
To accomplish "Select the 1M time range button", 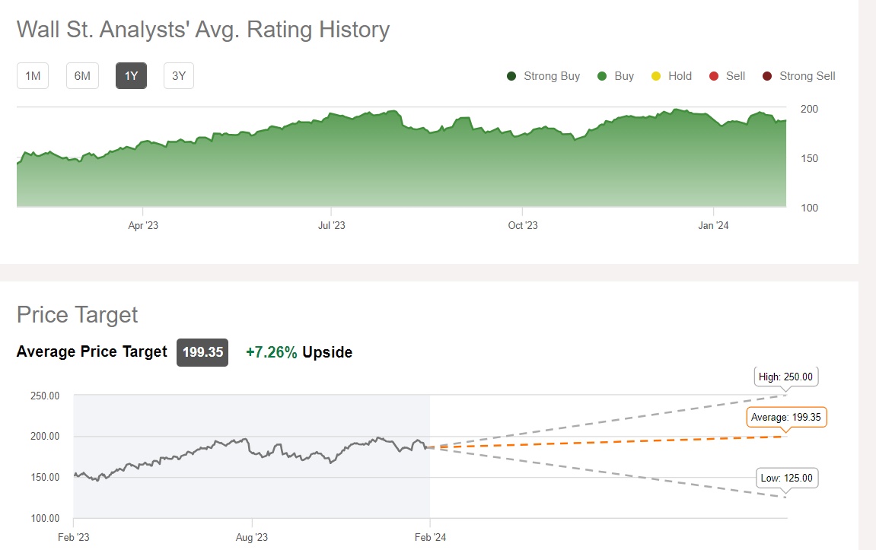I will tap(33, 76).
